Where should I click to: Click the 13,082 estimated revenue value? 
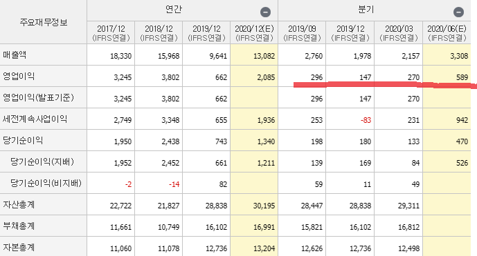coord(264,56)
